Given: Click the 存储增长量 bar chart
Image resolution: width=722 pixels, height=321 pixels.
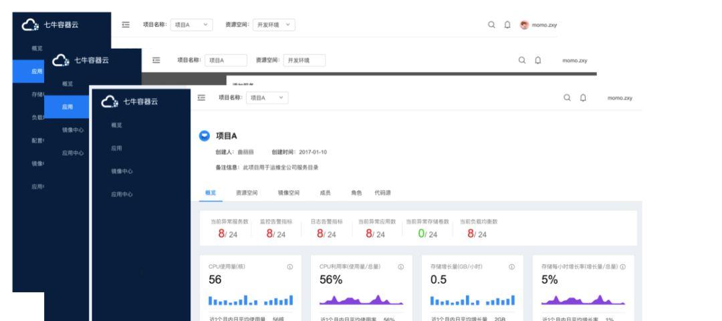Looking at the screenshot, I should click(x=473, y=300).
